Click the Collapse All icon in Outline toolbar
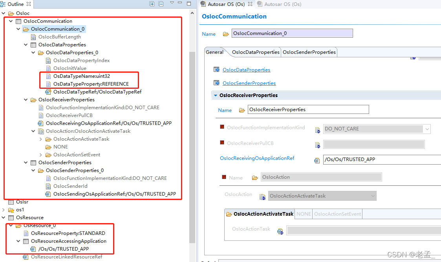 click(x=161, y=4)
